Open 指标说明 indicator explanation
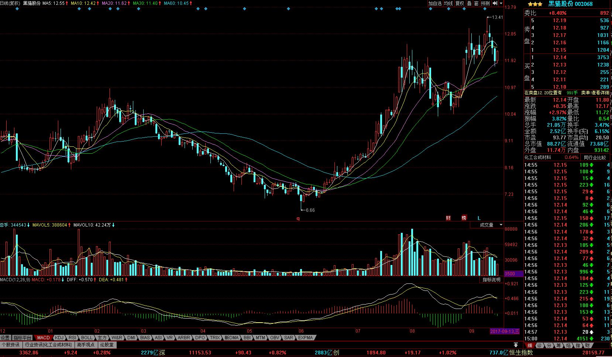 click(492, 280)
